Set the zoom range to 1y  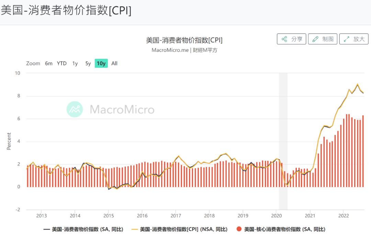pos(75,64)
